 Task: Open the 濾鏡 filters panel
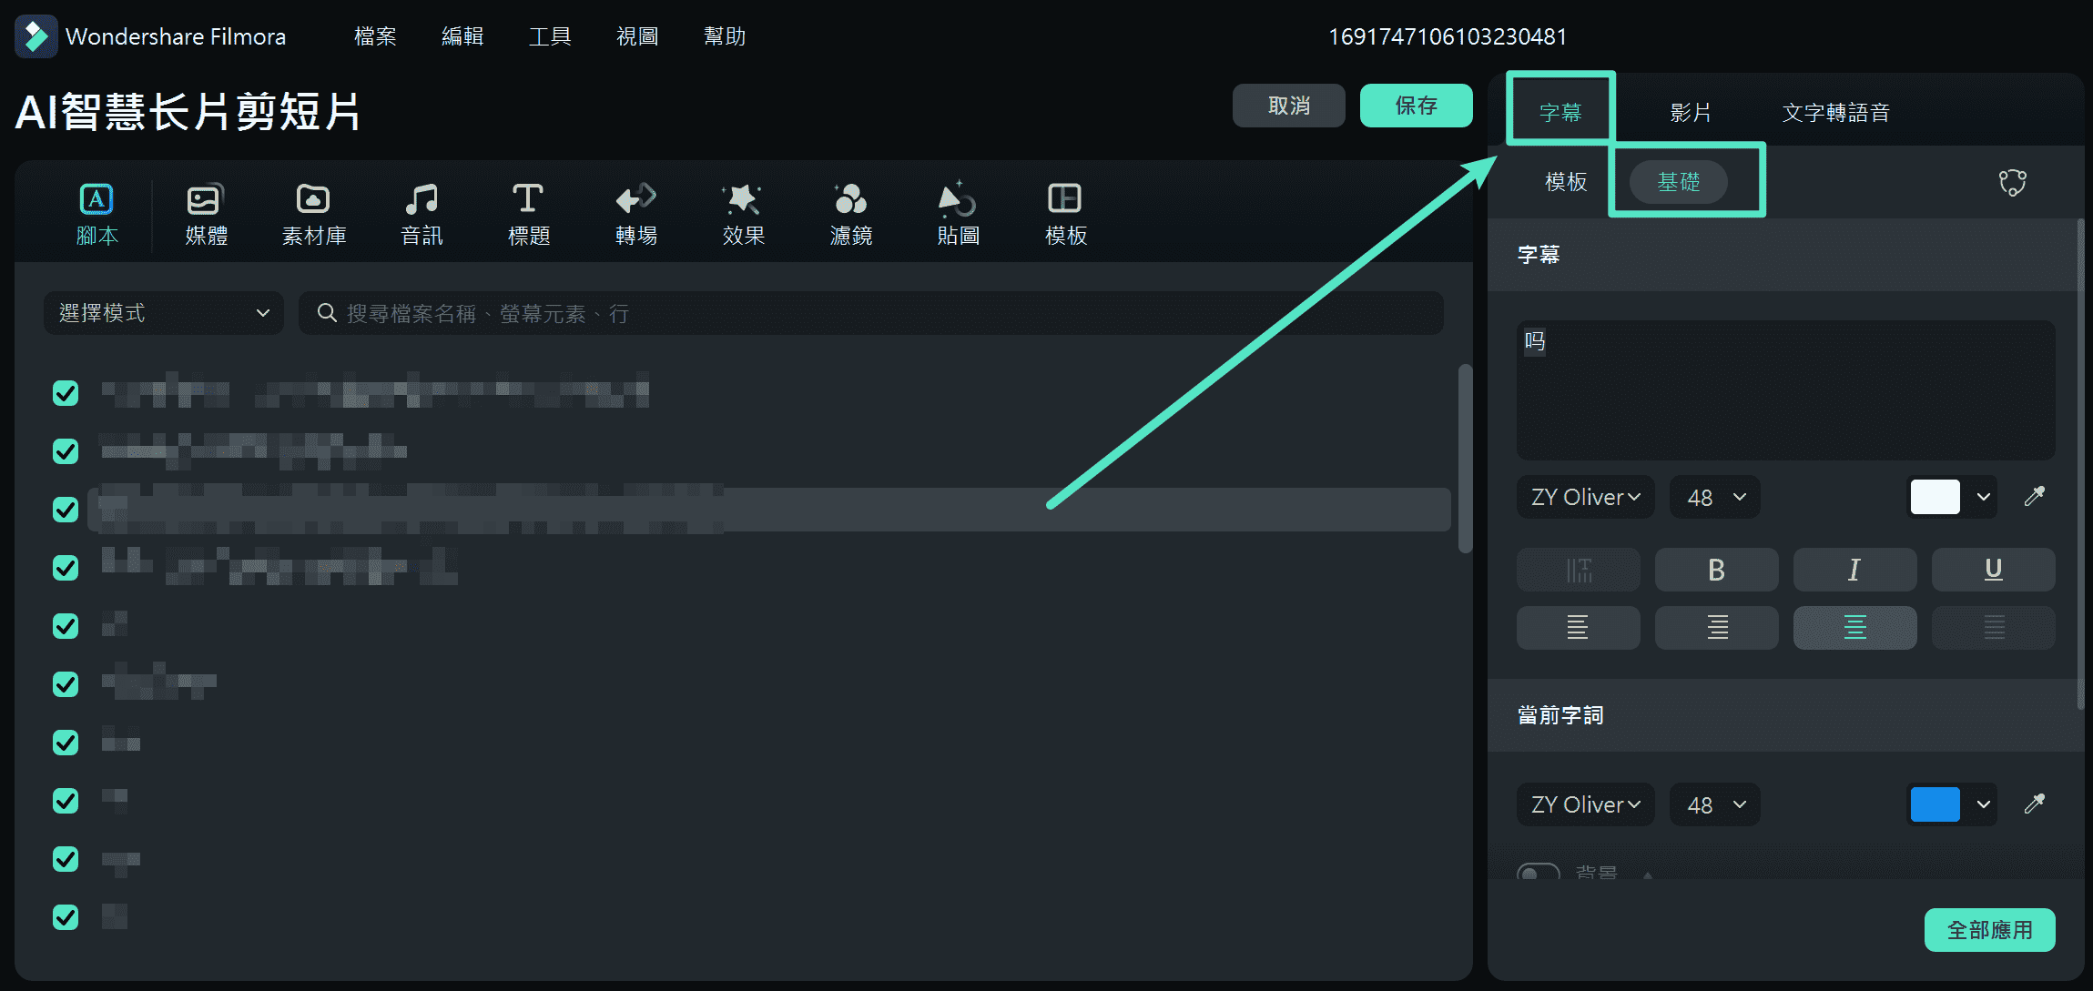[x=851, y=215]
